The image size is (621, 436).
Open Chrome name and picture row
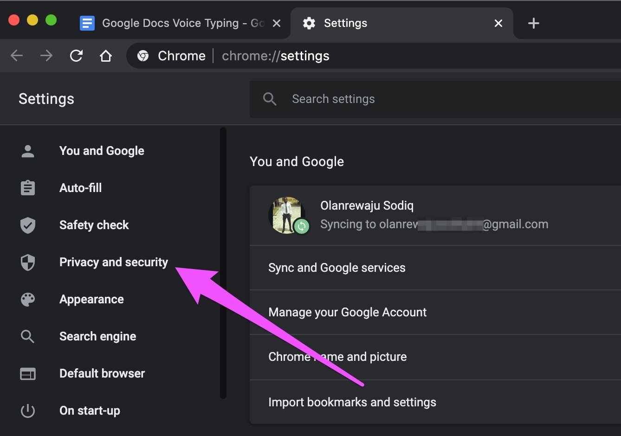[435, 357]
